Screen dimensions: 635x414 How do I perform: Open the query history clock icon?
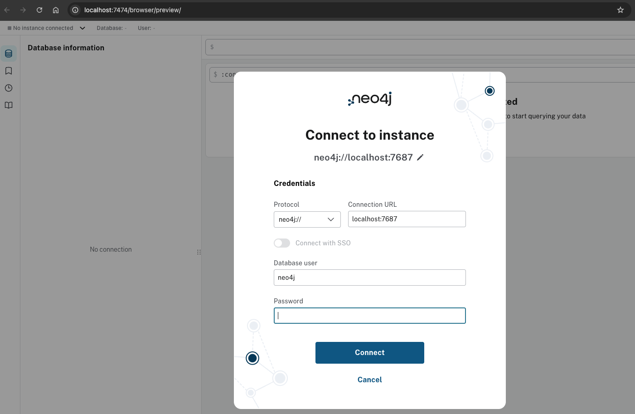tap(9, 88)
